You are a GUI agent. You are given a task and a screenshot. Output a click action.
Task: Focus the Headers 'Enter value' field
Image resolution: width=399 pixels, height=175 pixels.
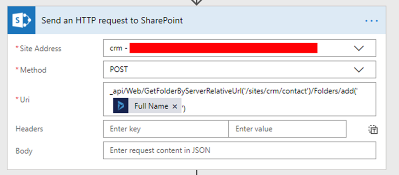point(287,129)
